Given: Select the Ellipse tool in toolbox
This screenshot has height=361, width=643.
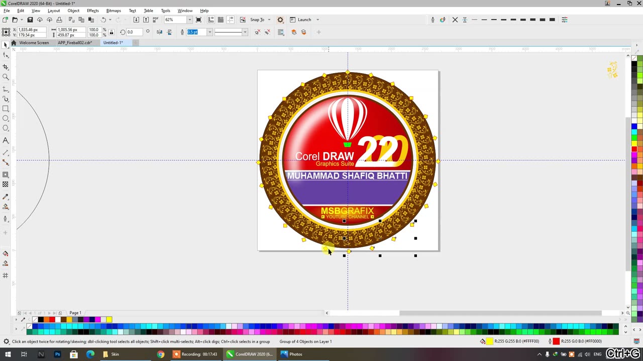Looking at the screenshot, I should 6,118.
